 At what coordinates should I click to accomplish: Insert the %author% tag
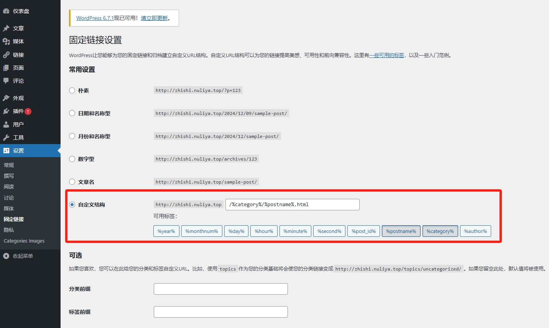click(475, 231)
